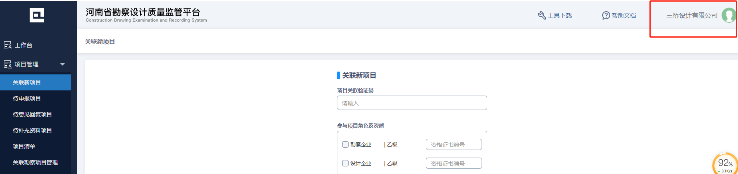Open 关联勘察项目管理 menu item
This screenshot has height=174, width=738.
35,162
